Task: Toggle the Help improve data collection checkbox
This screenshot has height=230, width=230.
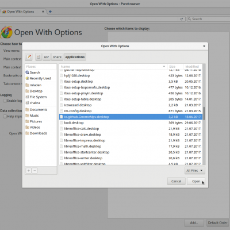Action: (x=5, y=116)
